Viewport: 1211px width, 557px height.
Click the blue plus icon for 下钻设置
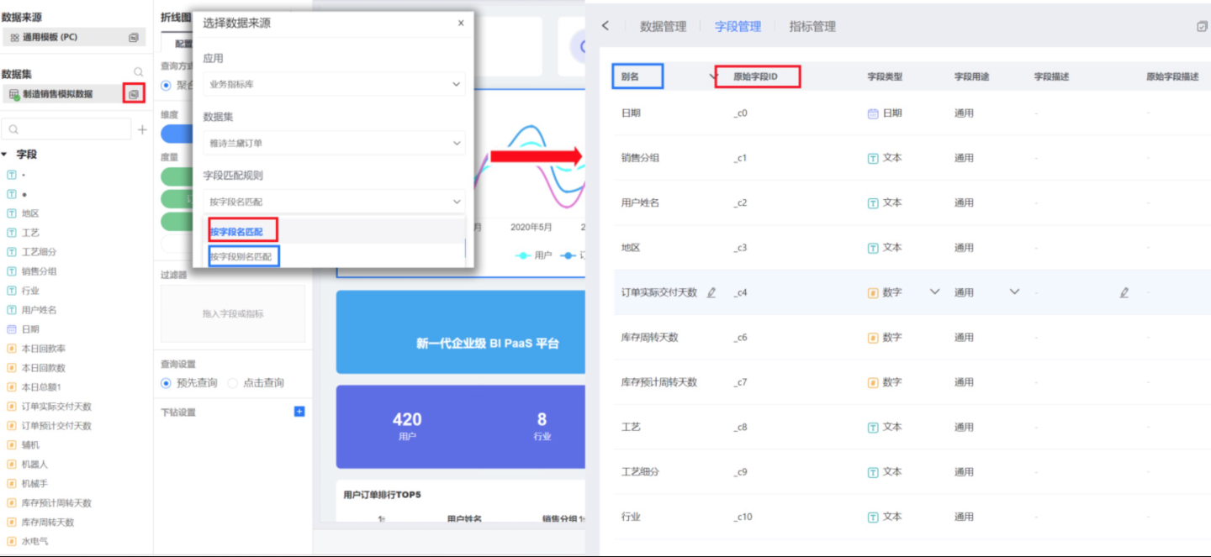(299, 412)
